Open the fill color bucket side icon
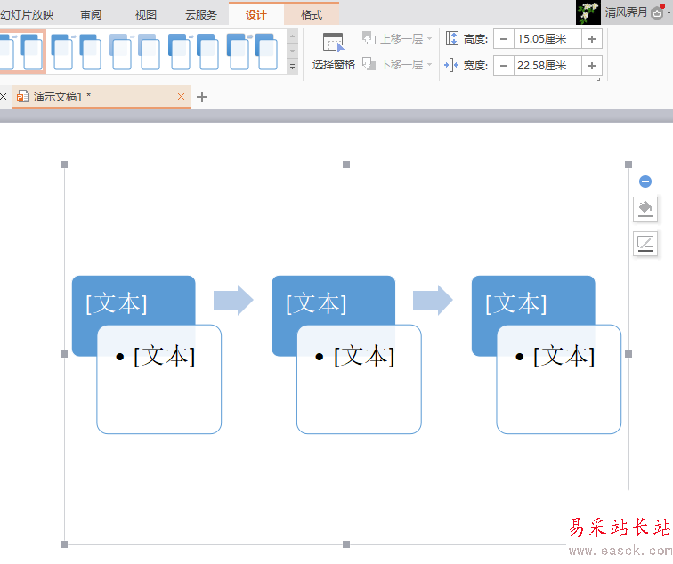This screenshot has width=673, height=564. pyautogui.click(x=645, y=209)
